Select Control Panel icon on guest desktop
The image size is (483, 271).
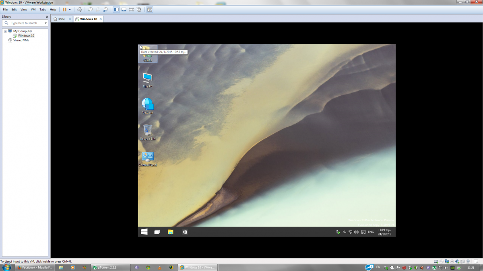click(148, 159)
